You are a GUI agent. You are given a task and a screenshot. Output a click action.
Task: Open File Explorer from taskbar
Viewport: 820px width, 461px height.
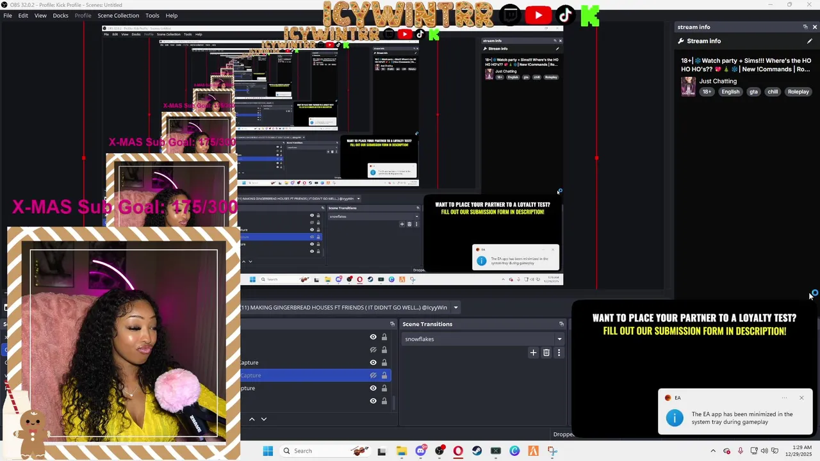click(x=401, y=451)
